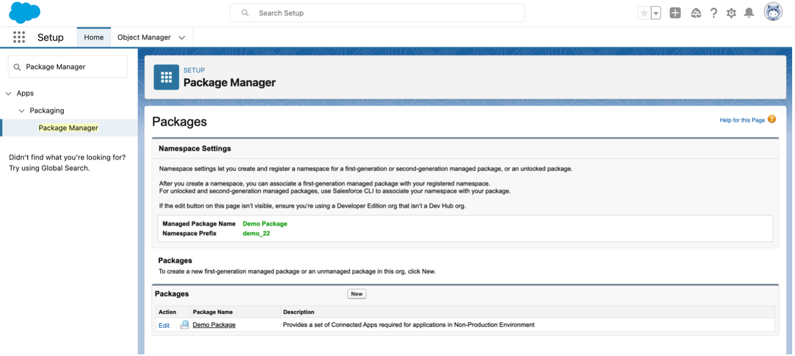This screenshot has width=795, height=356.
Task: Click the Managed Package Name label
Action: pos(199,224)
